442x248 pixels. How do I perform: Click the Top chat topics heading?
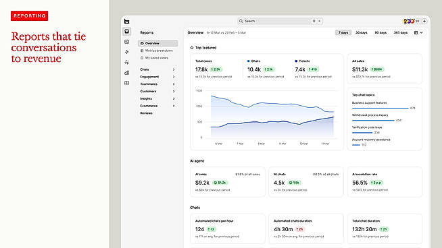[x=364, y=95]
